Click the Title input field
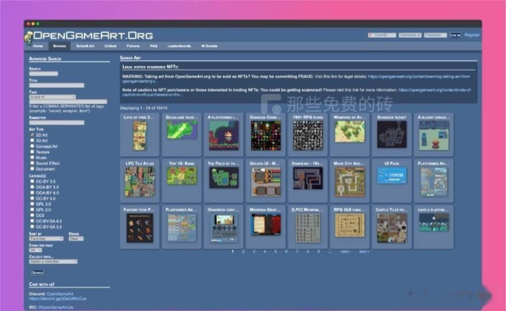Image resolution: width=506 pixels, height=311 pixels. click(x=56, y=86)
